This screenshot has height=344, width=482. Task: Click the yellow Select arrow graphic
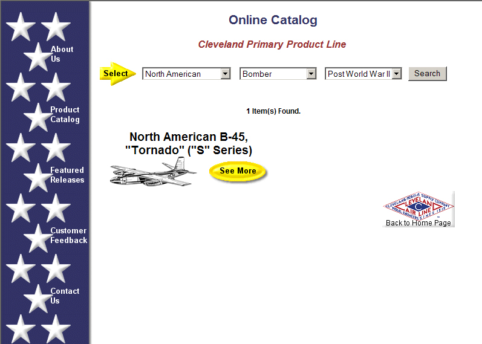click(x=117, y=74)
